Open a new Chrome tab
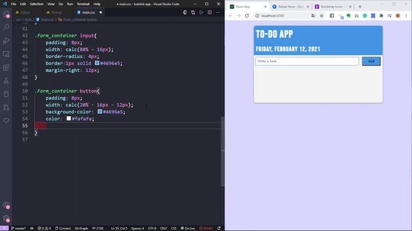Screen dimensions: 412x231 click(x=360, y=6)
